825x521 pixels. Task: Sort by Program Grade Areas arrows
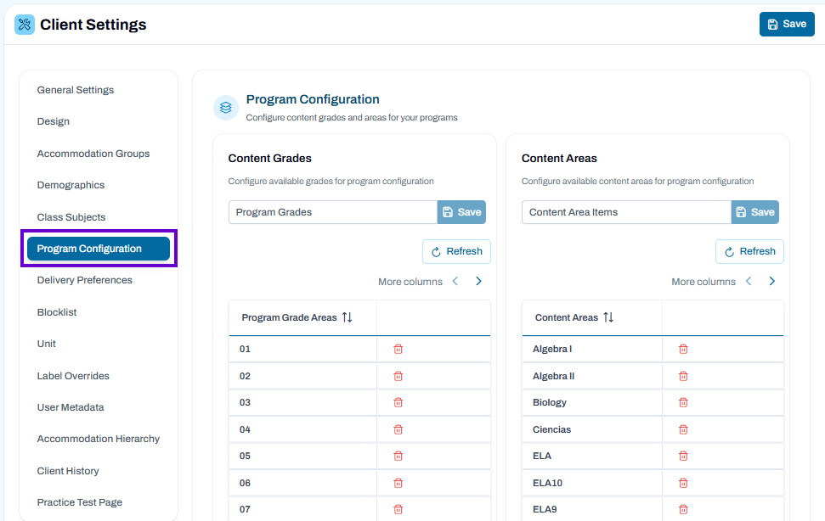pos(348,317)
